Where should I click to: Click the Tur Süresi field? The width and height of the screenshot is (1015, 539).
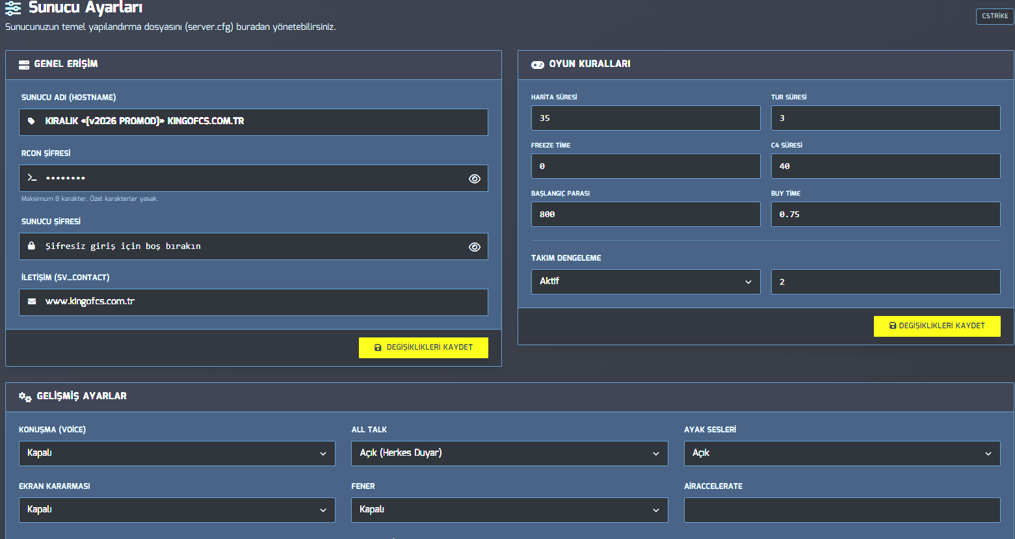click(x=886, y=118)
